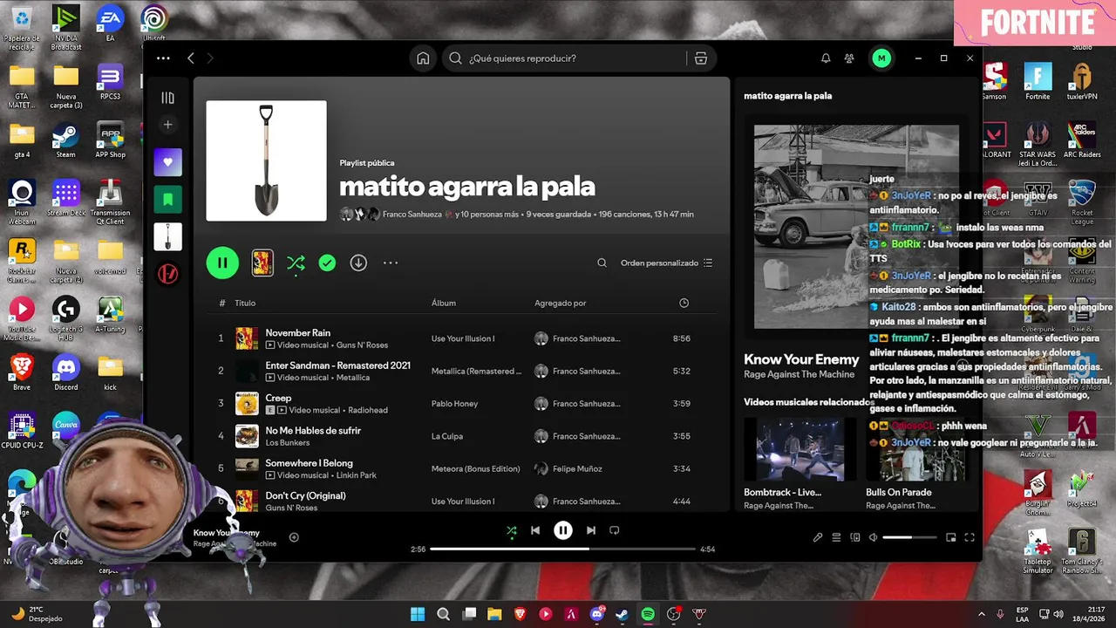Sort by the duration clock icon

[684, 303]
